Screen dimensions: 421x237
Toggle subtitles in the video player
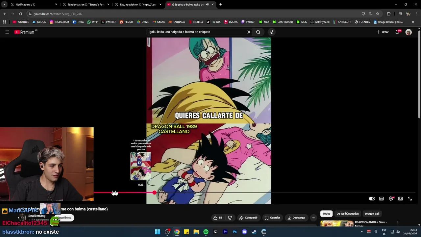coord(381,198)
